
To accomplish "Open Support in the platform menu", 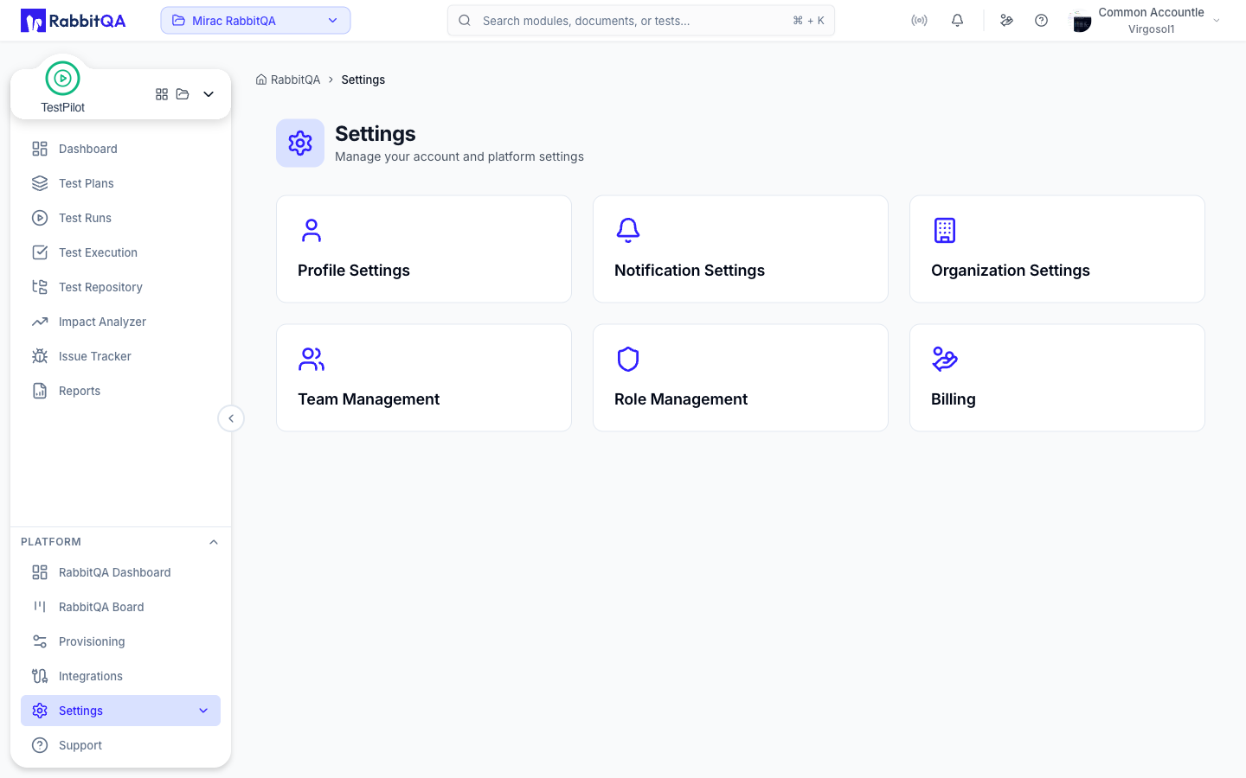I will click(120, 745).
